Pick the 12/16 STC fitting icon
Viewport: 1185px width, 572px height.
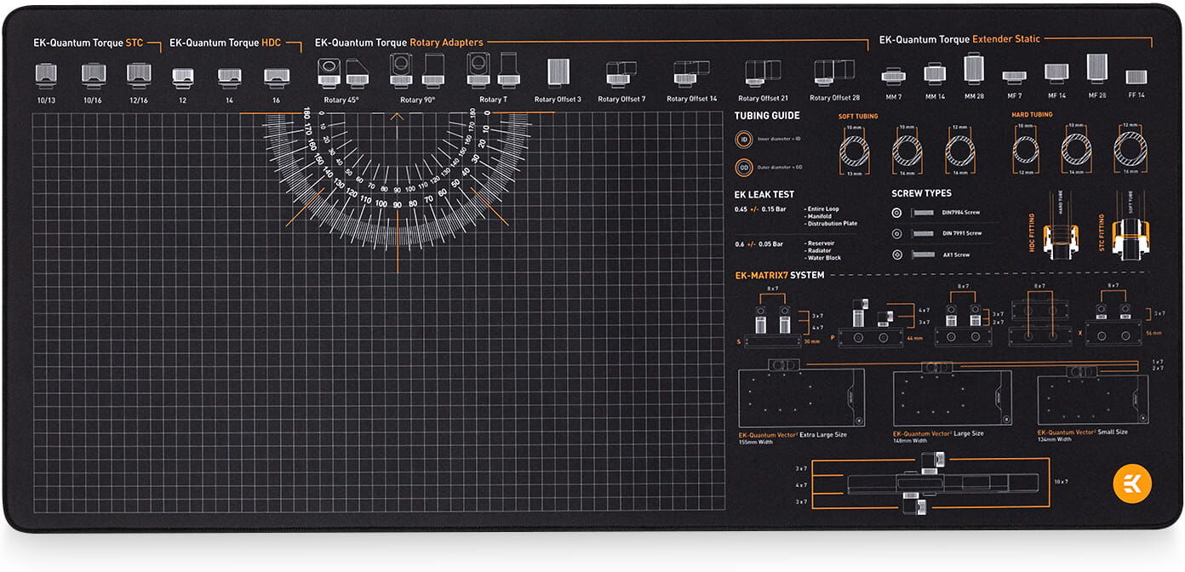click(139, 75)
